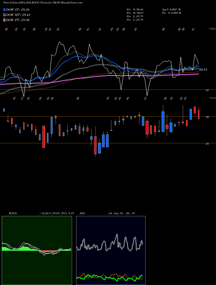Image resolution: width=216 pixels, height=285 pixels.
Task: Click the 30.31 price label on EMA chart
Action: click(x=203, y=70)
